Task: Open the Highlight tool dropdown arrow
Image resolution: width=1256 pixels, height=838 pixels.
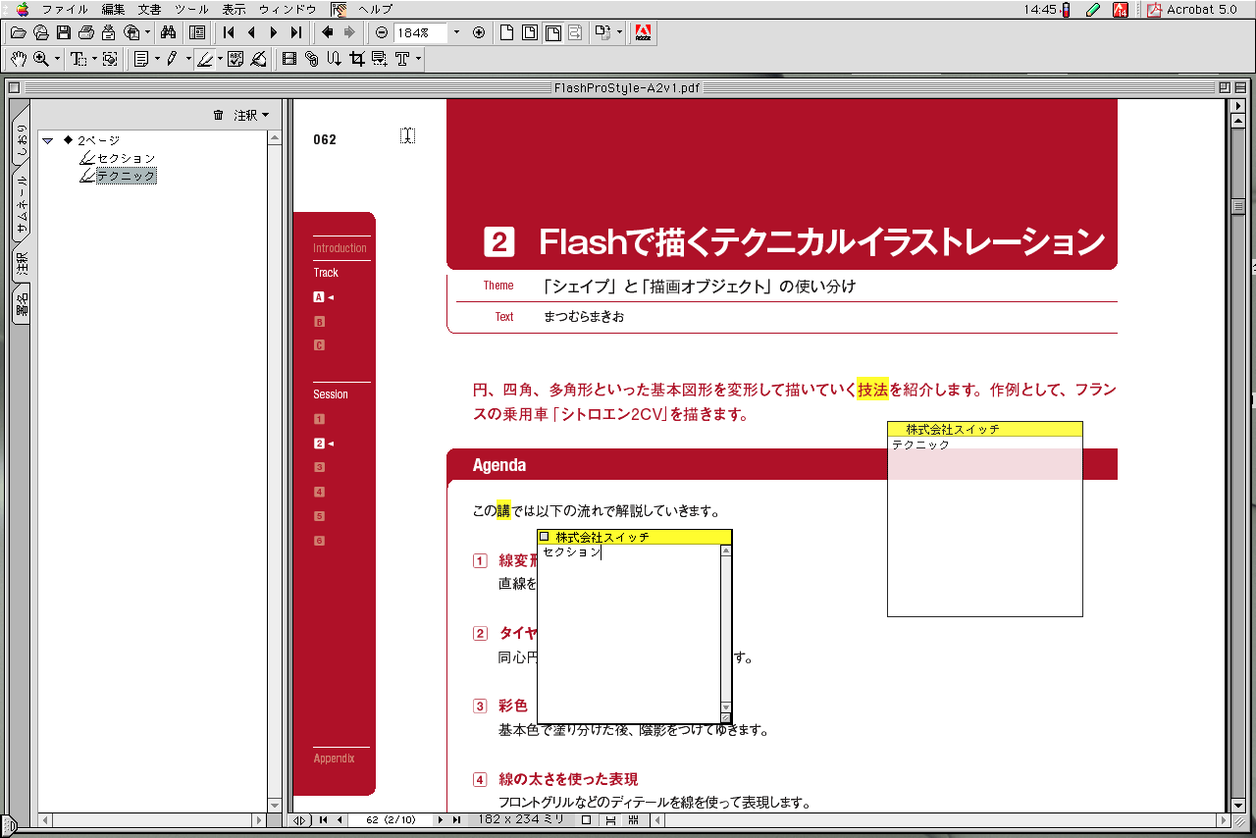Action: [x=220, y=59]
